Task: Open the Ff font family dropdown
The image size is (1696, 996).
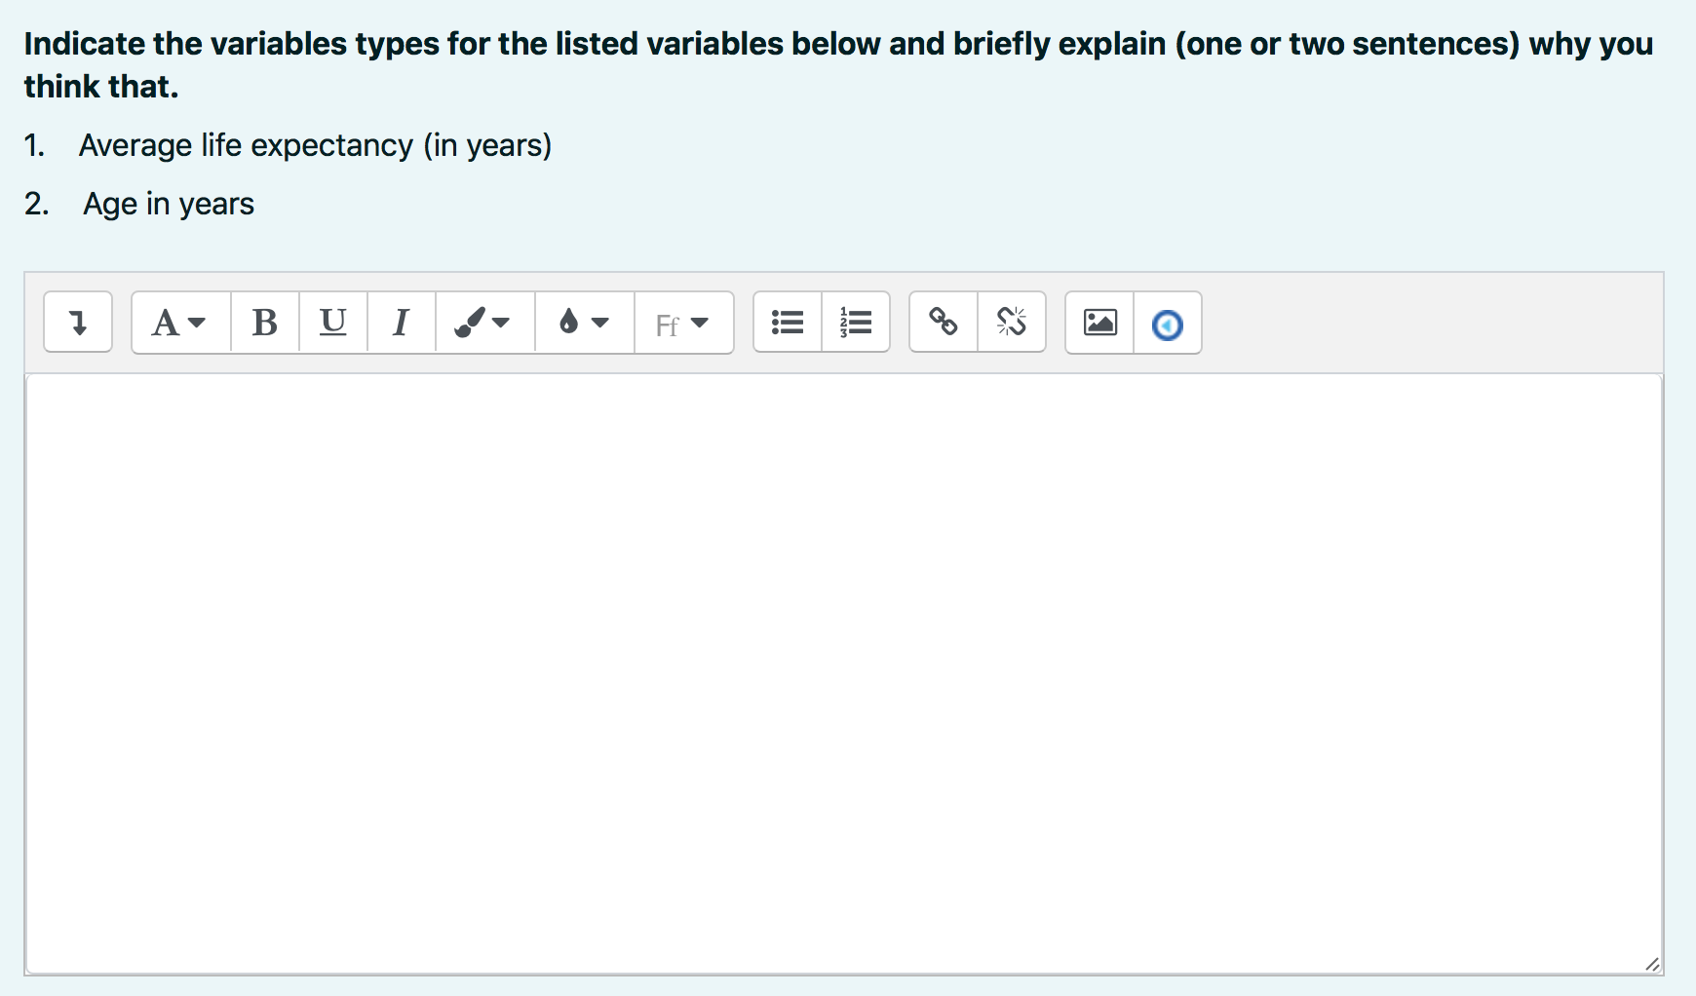Action: (x=683, y=323)
